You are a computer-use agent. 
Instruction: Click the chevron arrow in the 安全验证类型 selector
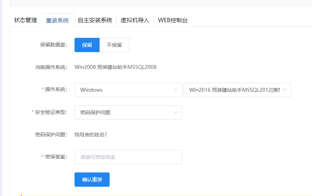pos(176,112)
